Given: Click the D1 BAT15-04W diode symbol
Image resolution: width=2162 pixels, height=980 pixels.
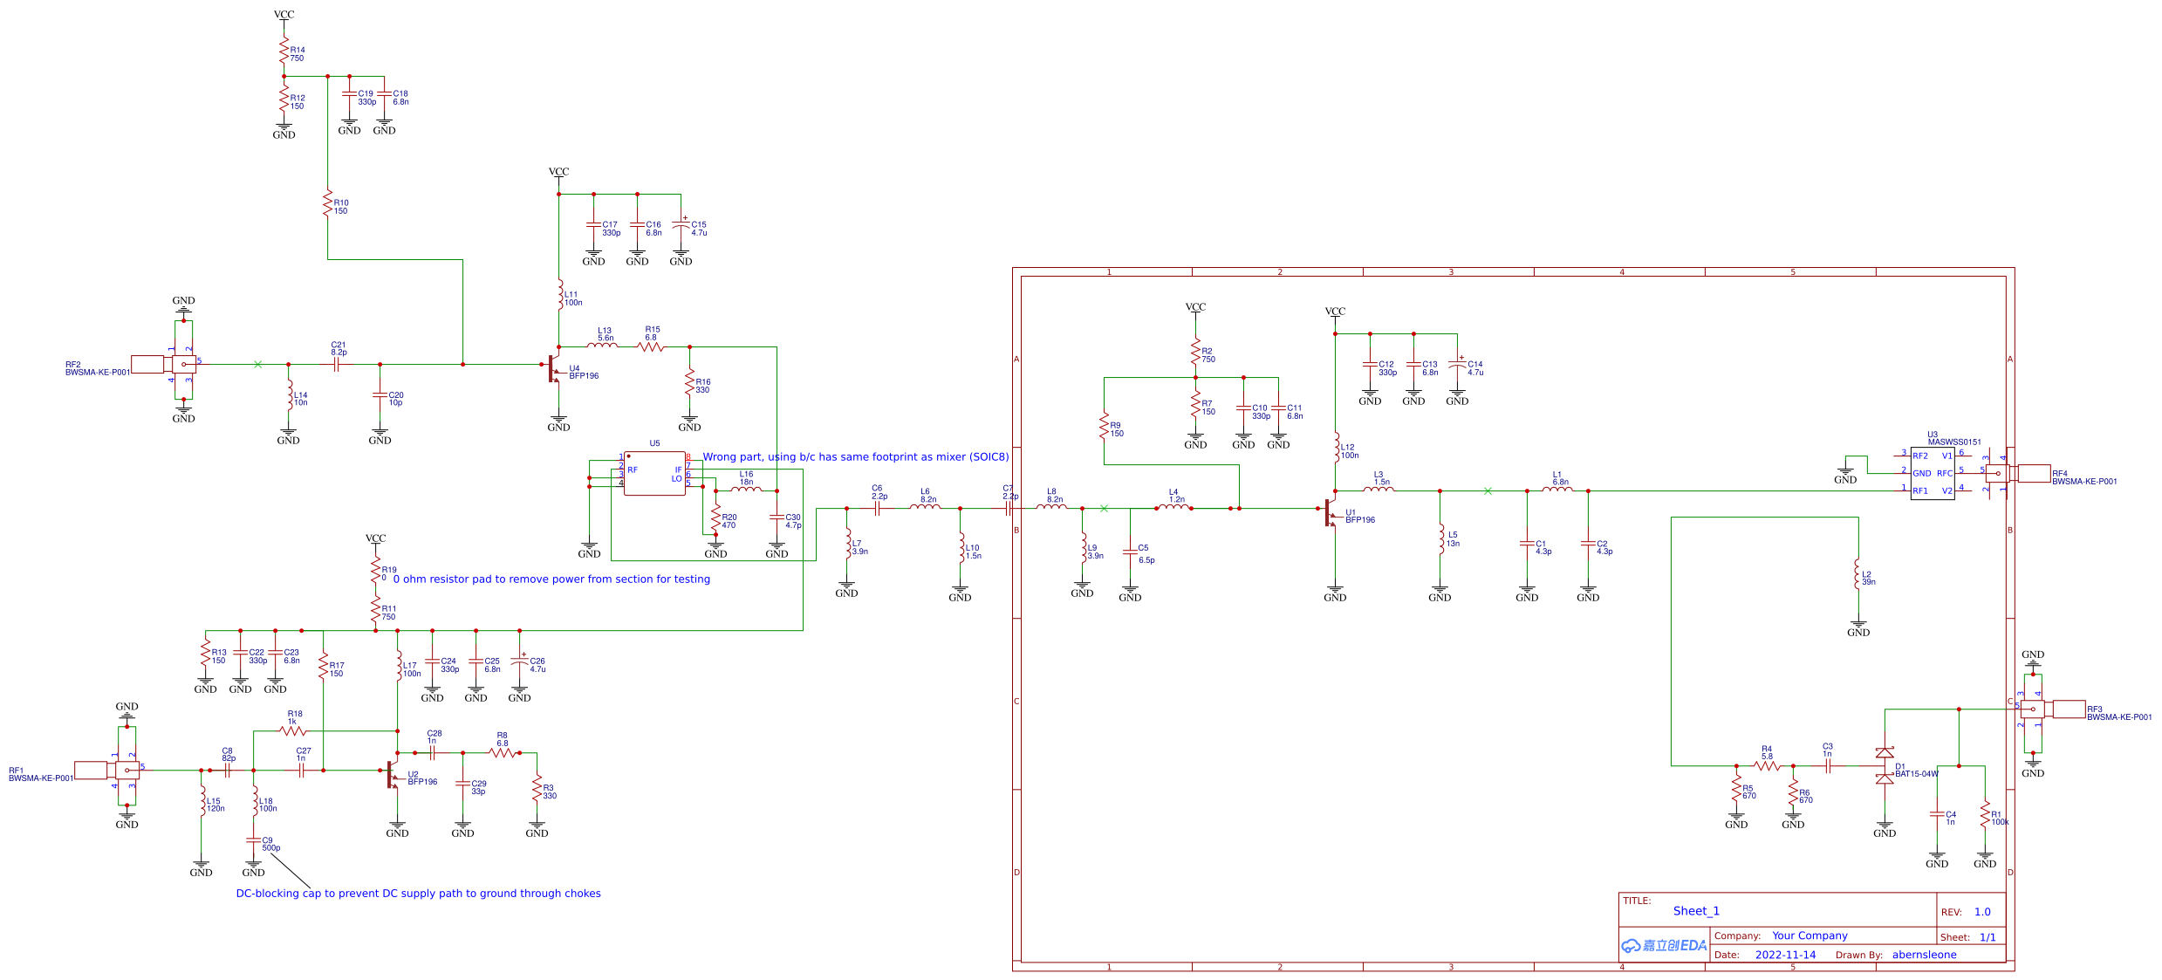Looking at the screenshot, I should click(x=1885, y=765).
